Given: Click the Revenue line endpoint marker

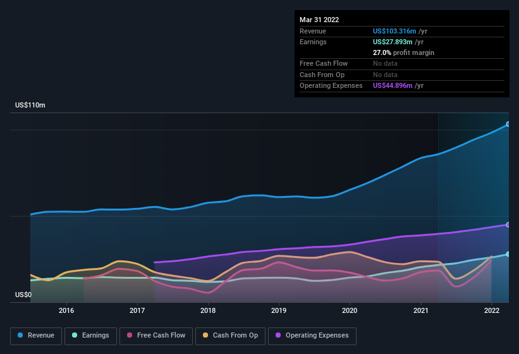Looking at the screenshot, I should click(x=508, y=125).
